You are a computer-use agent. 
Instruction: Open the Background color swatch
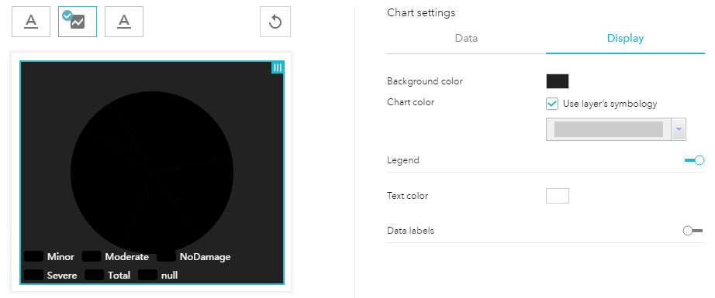[558, 81]
